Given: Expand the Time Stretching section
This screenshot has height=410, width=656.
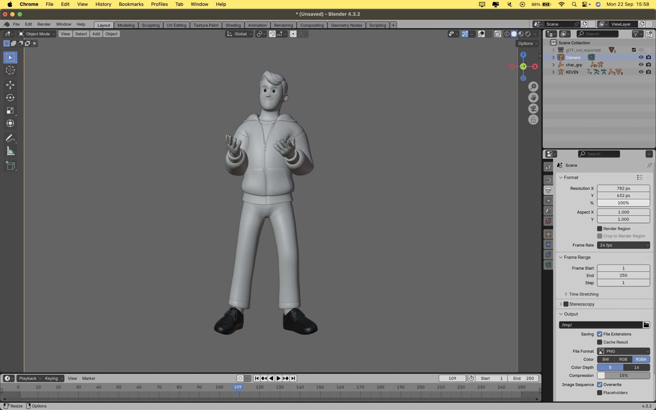Looking at the screenshot, I should tap(583, 294).
